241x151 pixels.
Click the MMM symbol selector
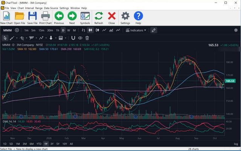pyautogui.click(x=8, y=30)
